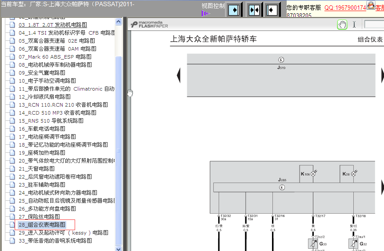Go to next diagram page arrow at top

point(382,75)
